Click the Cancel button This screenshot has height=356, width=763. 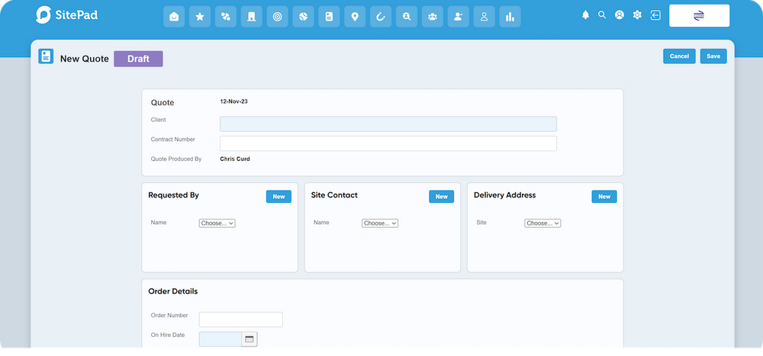pos(679,56)
